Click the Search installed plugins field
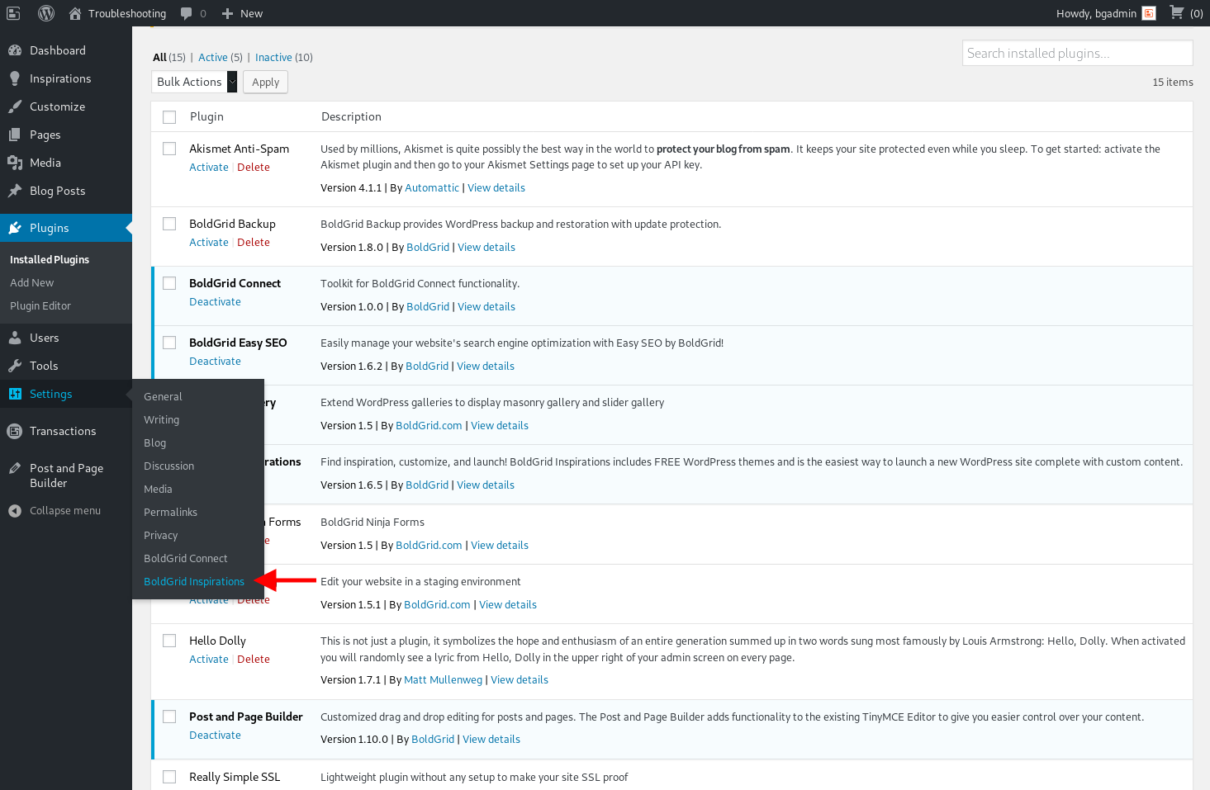 pyautogui.click(x=1077, y=53)
